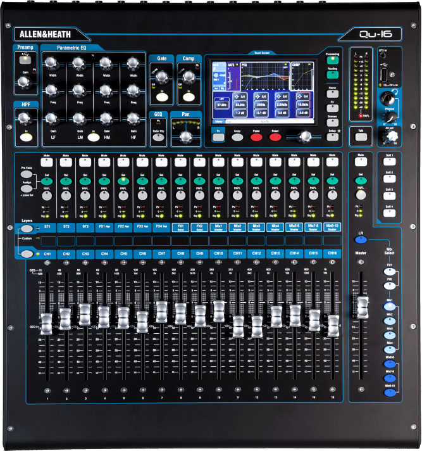Click the HPF frequency knob
This screenshot has height=451, width=422.
[24, 117]
